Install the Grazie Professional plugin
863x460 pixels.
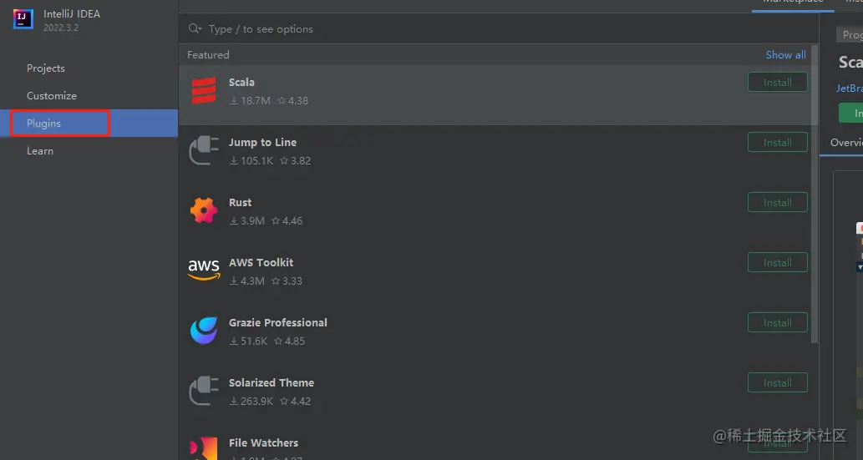pyautogui.click(x=777, y=322)
